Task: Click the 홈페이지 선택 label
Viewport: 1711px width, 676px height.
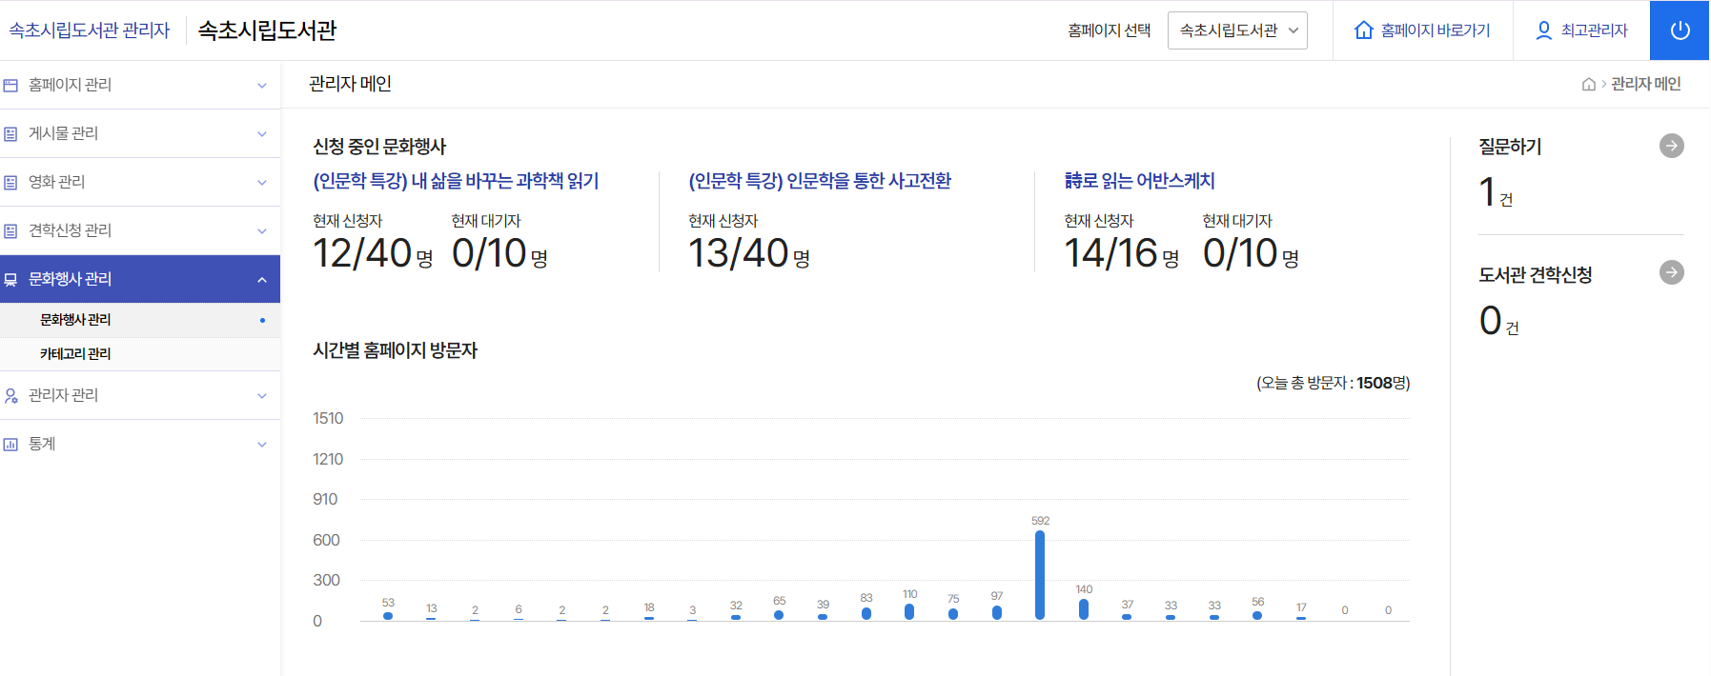Action: (1110, 30)
